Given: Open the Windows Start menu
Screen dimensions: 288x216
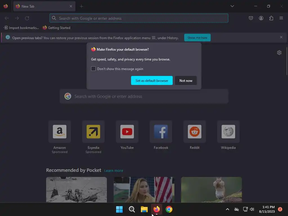Looking at the screenshot, I should [119, 209].
